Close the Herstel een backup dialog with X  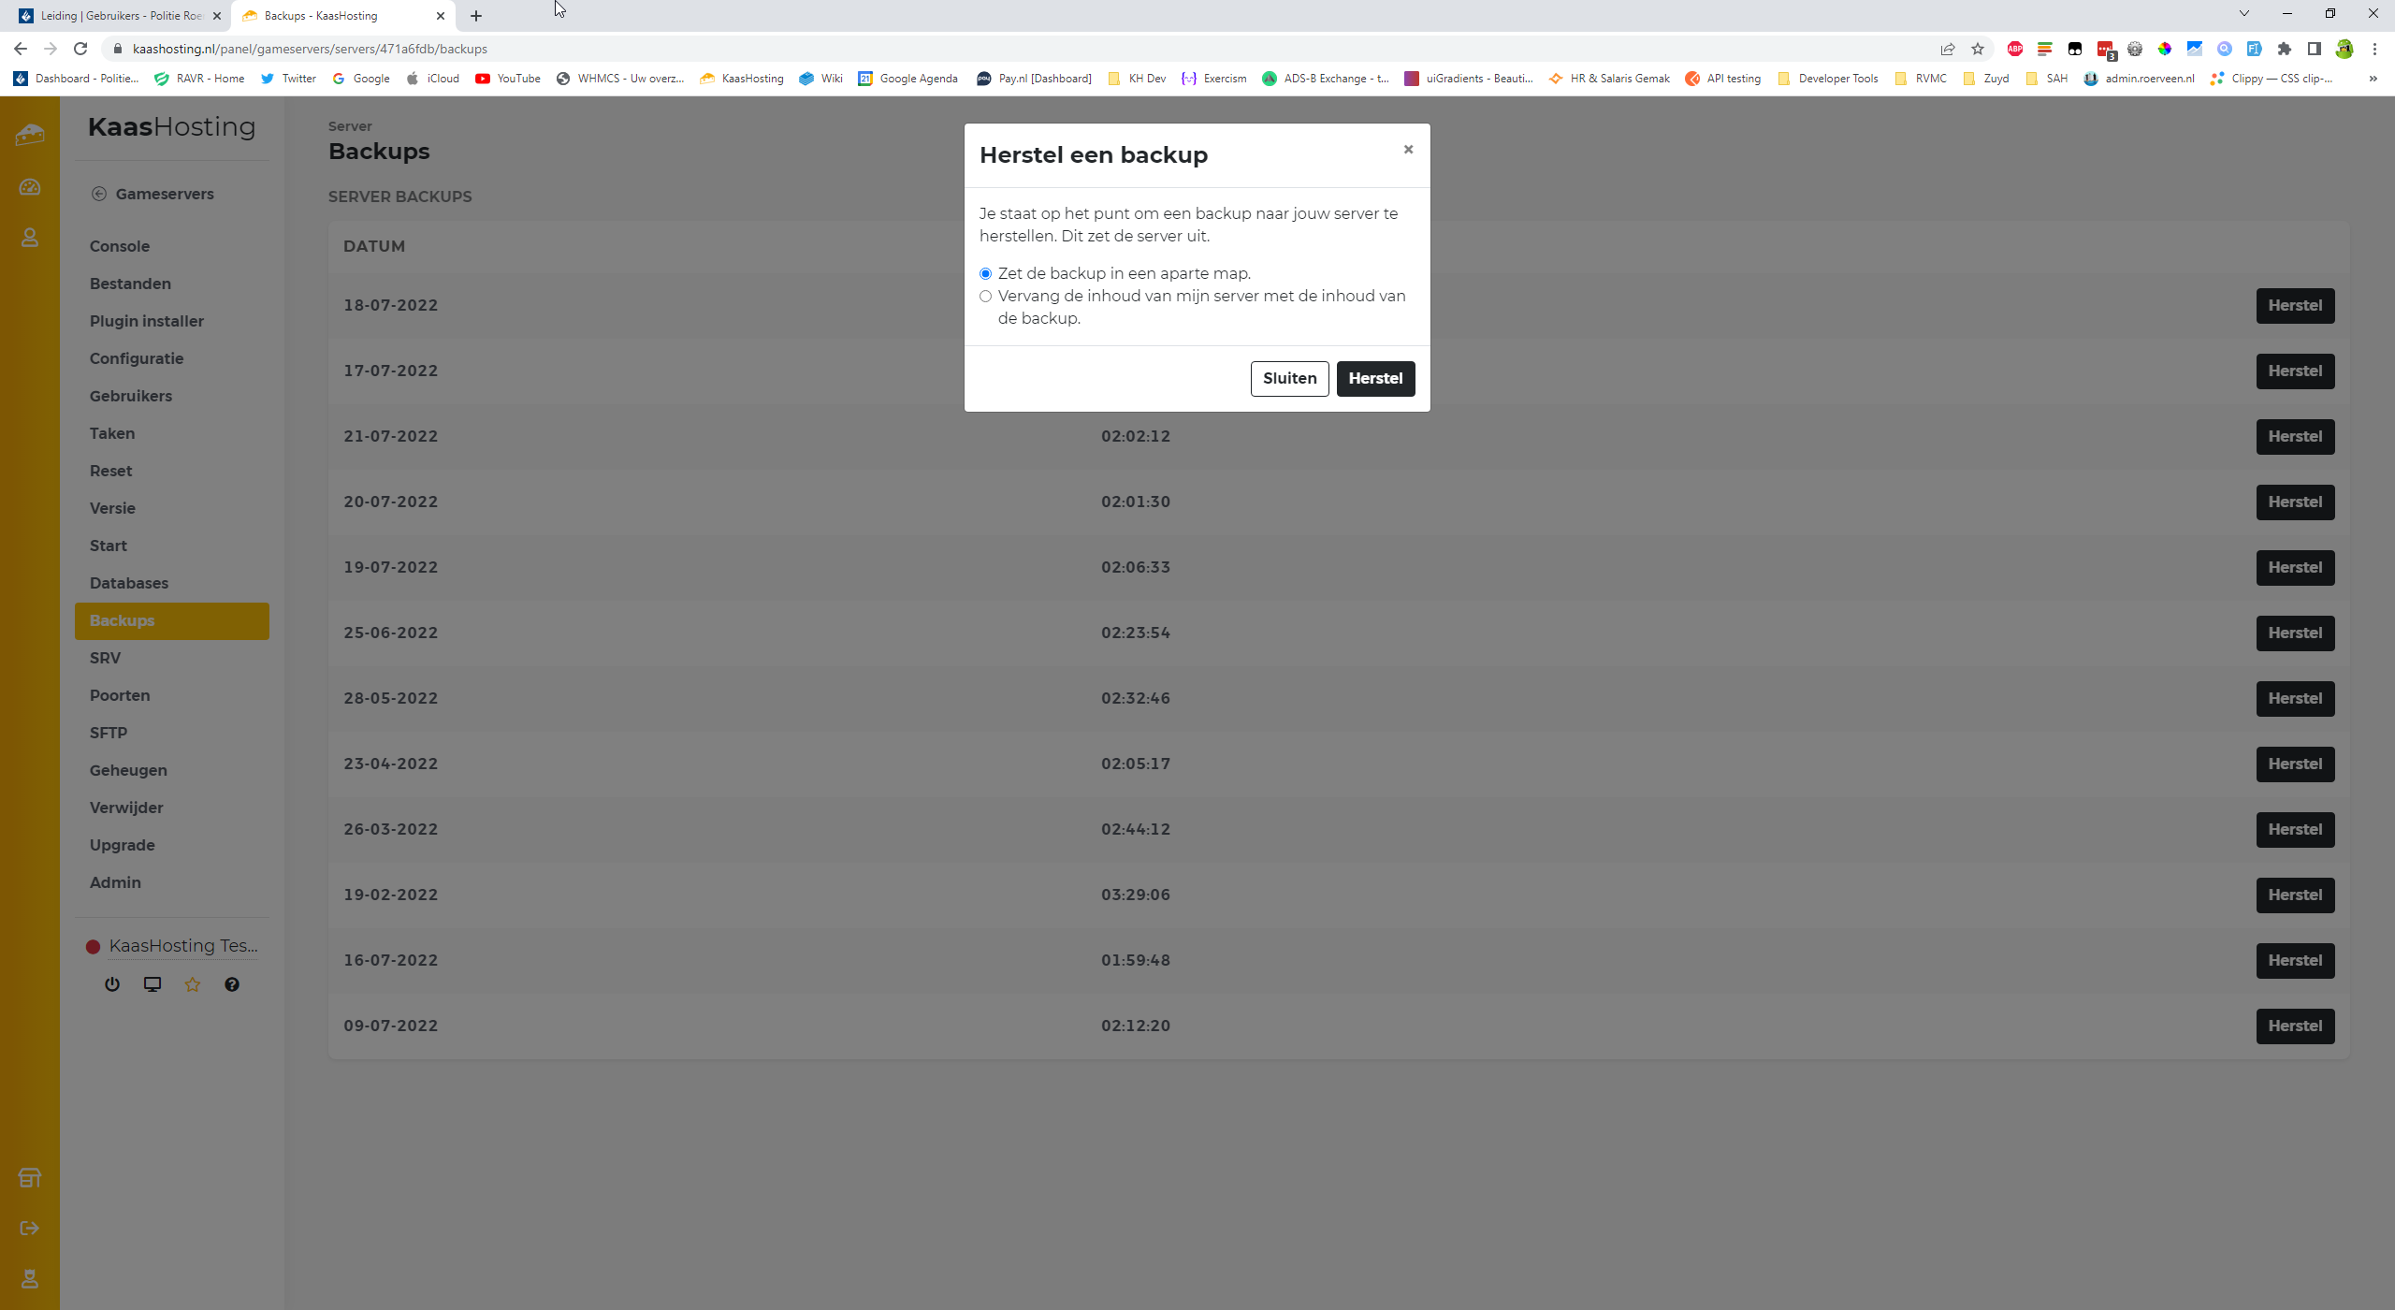pyautogui.click(x=1408, y=150)
